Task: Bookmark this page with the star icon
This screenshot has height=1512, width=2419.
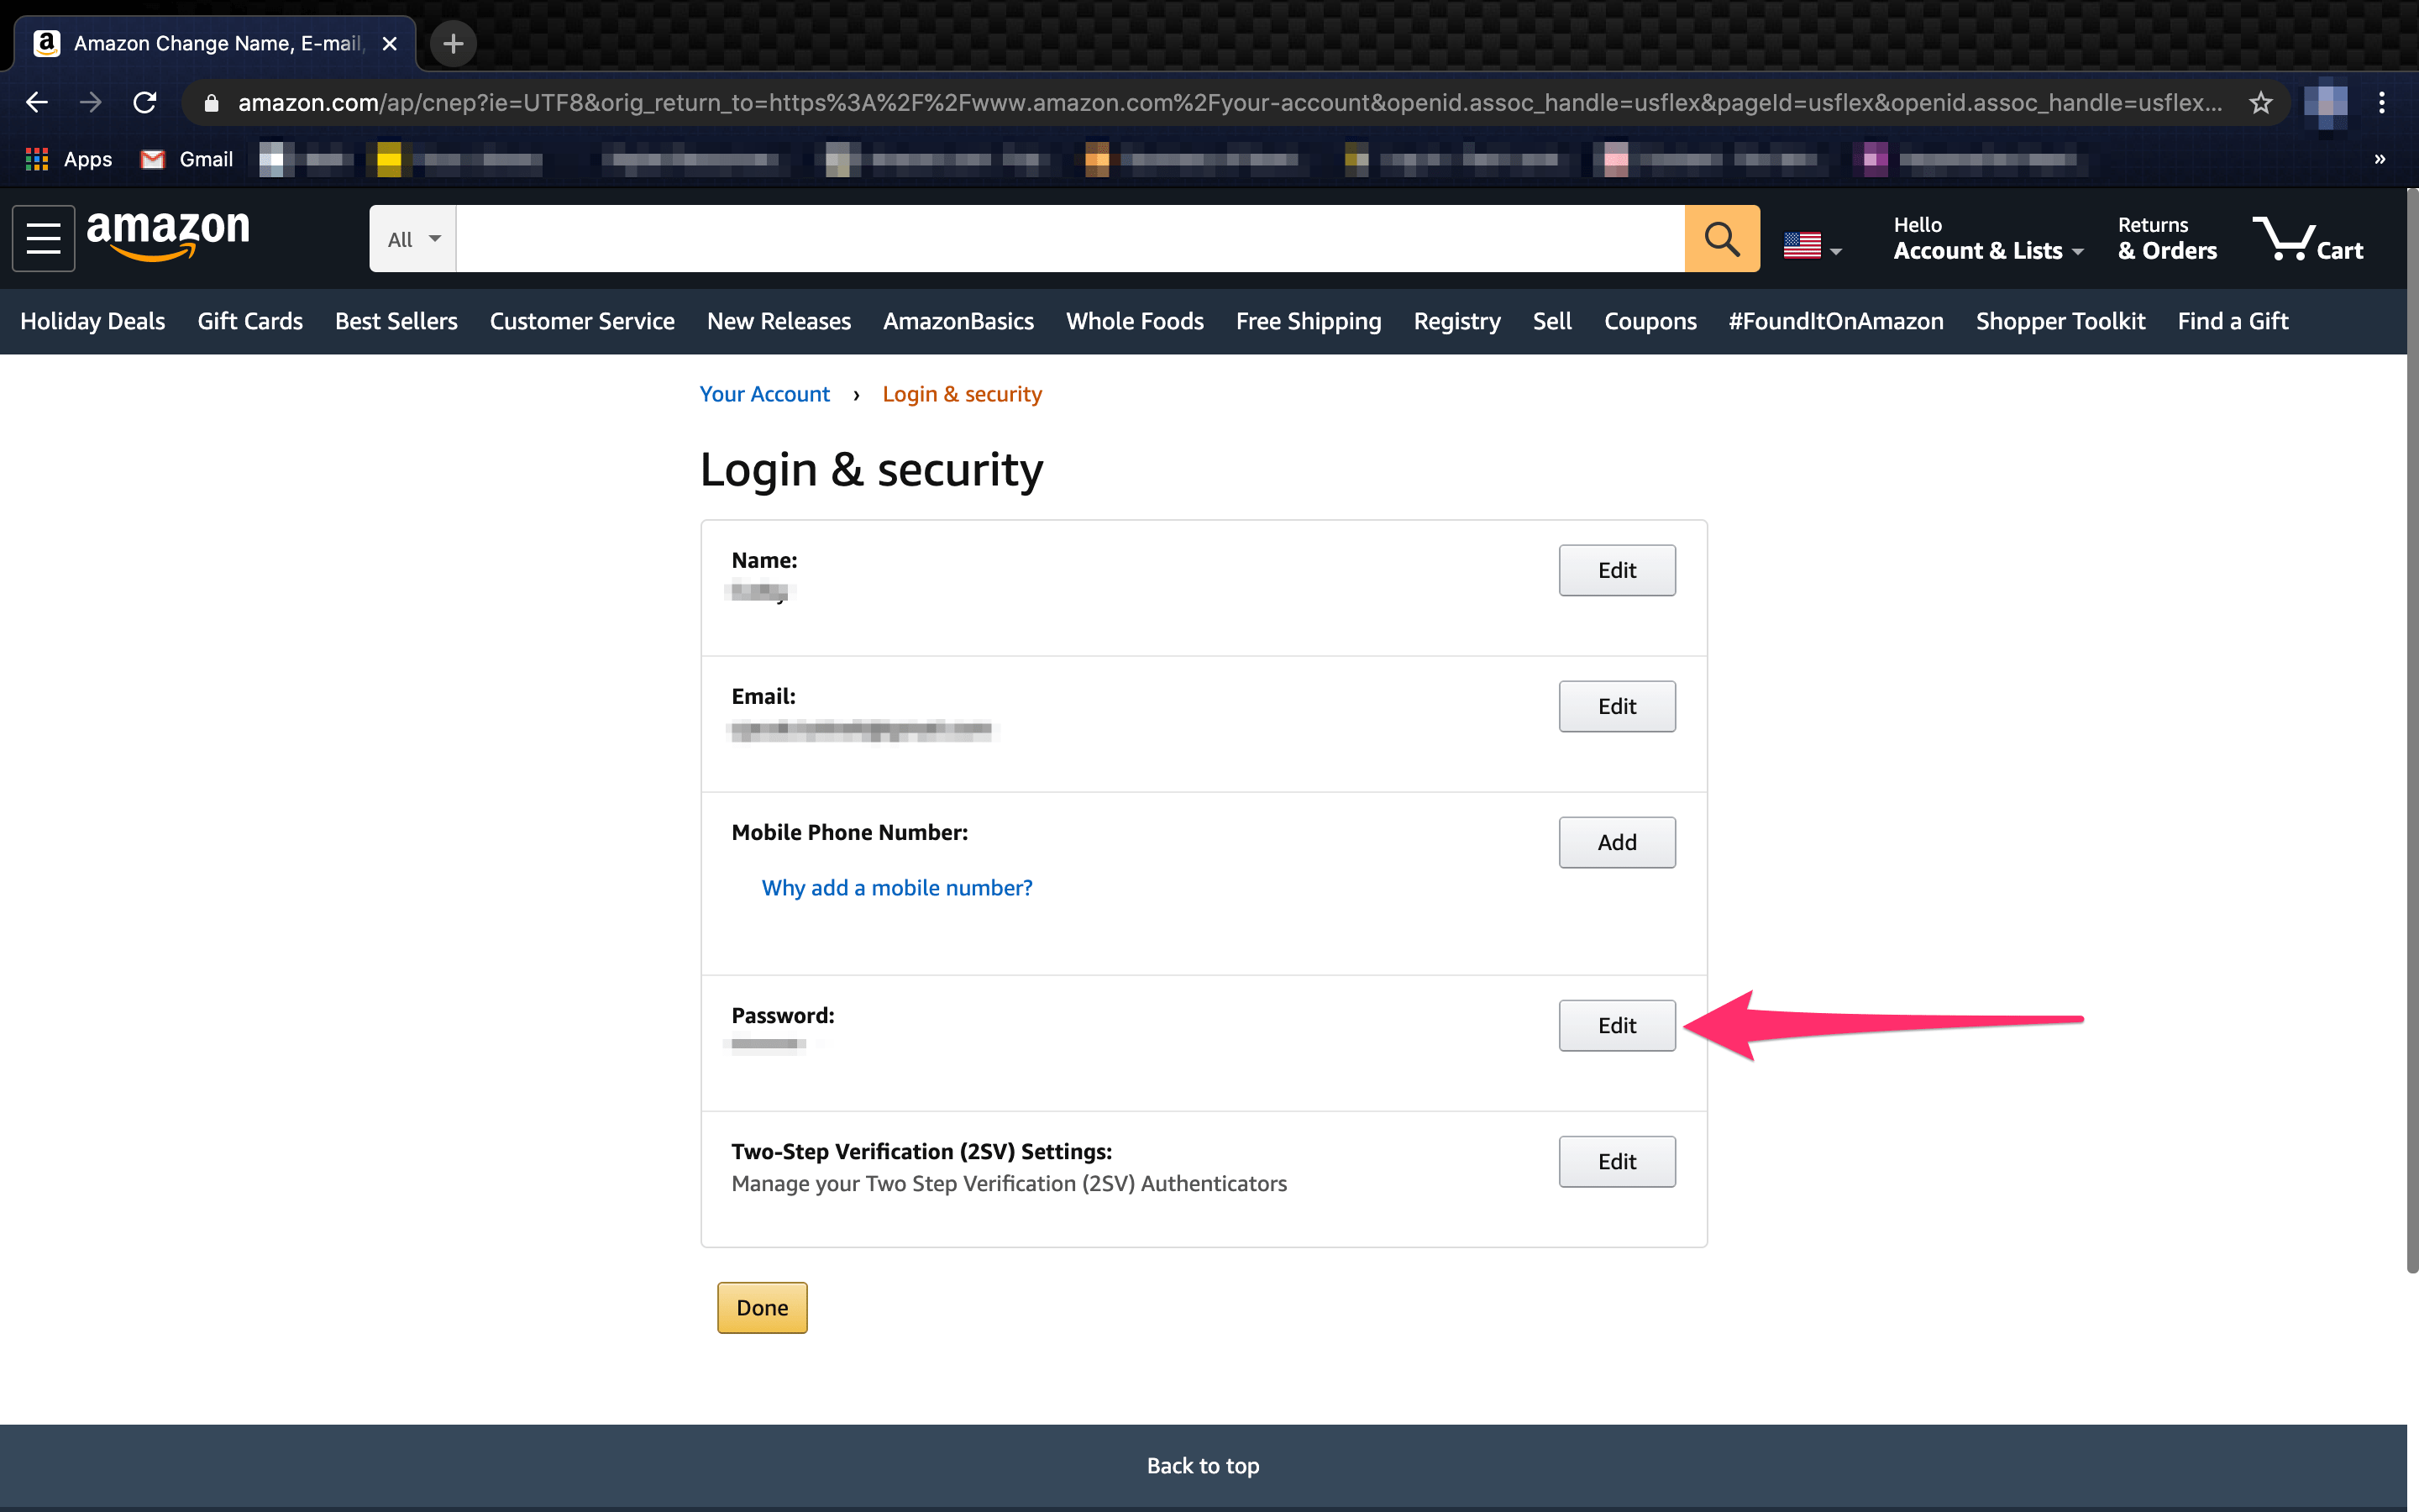Action: [2260, 102]
